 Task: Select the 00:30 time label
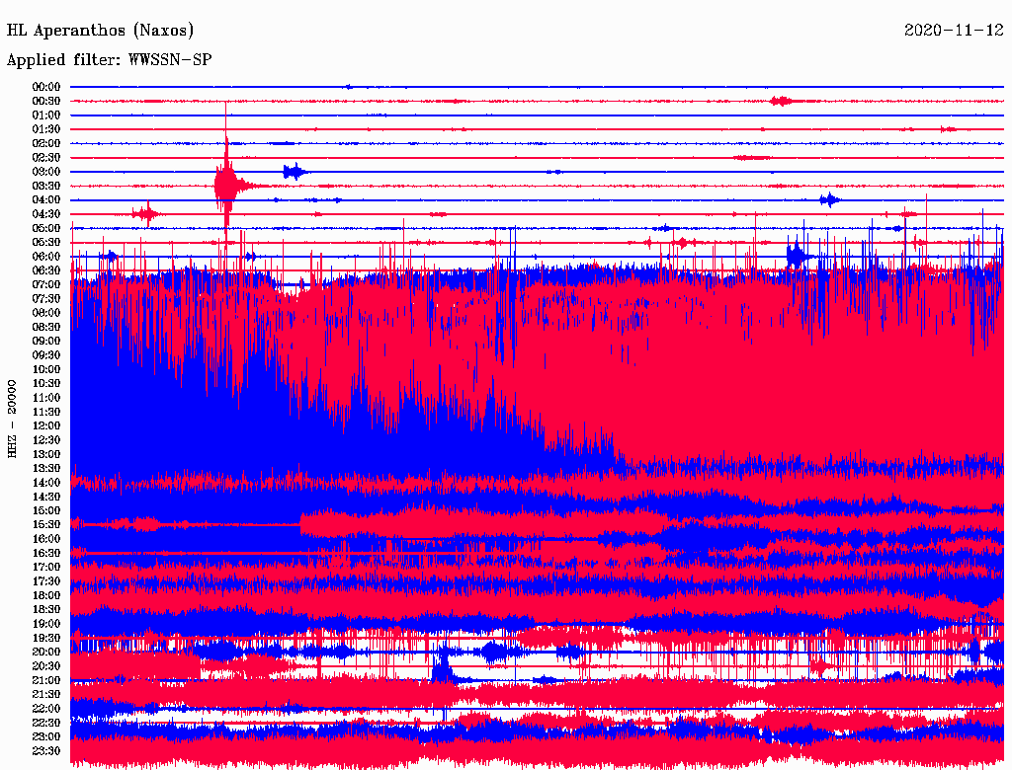(46, 101)
